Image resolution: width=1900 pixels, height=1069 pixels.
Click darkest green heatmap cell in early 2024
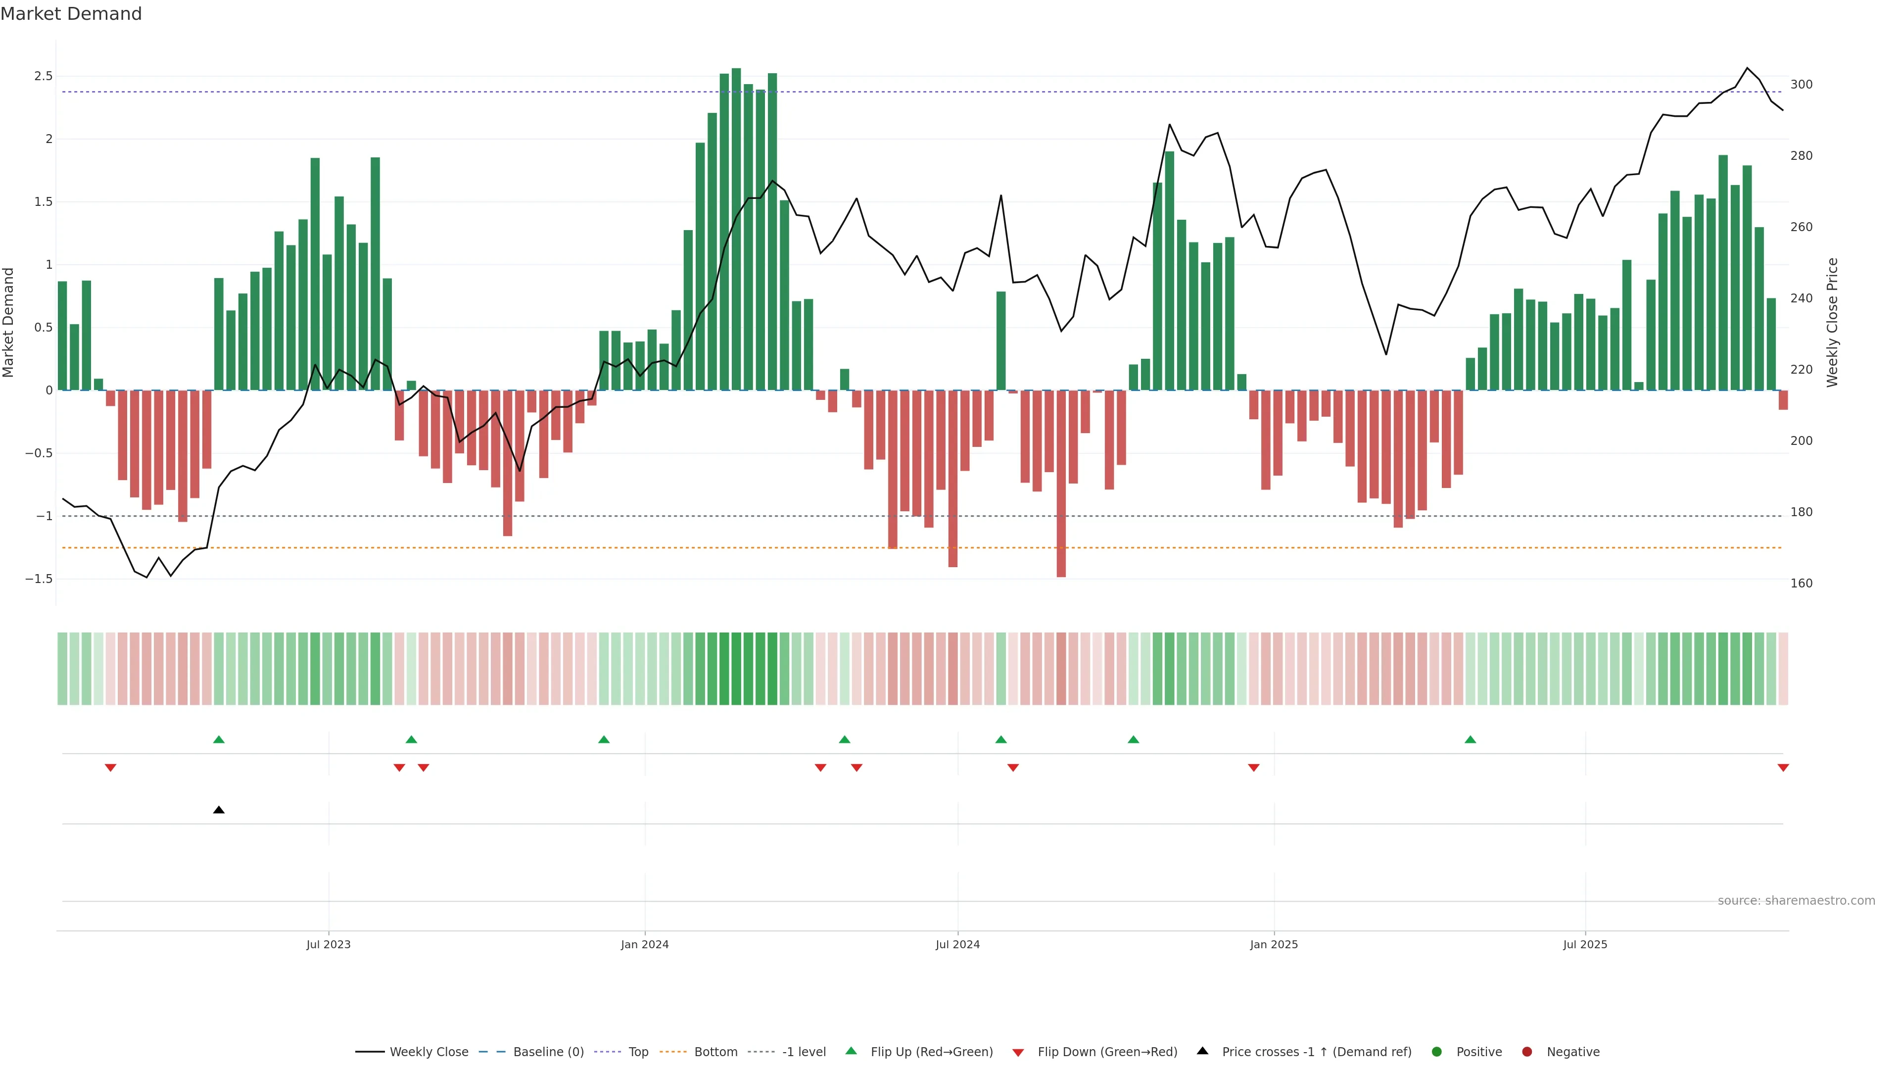click(736, 669)
